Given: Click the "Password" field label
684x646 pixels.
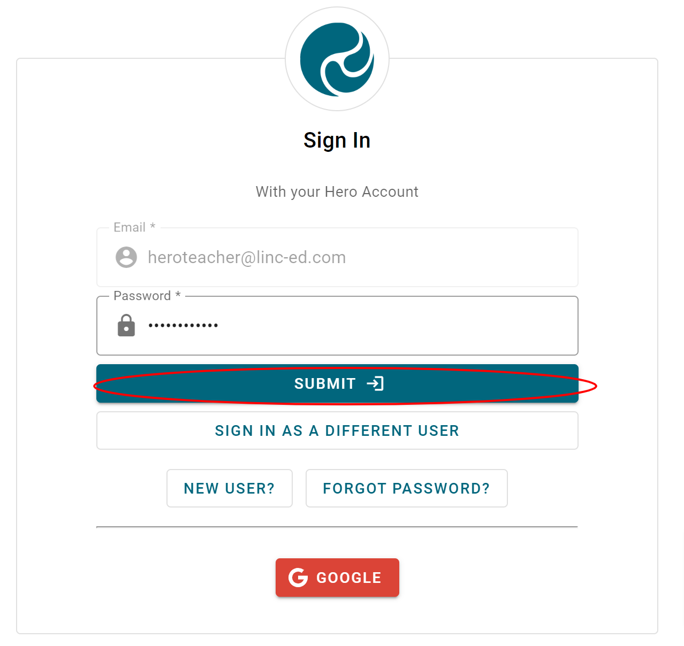Looking at the screenshot, I should (142, 296).
